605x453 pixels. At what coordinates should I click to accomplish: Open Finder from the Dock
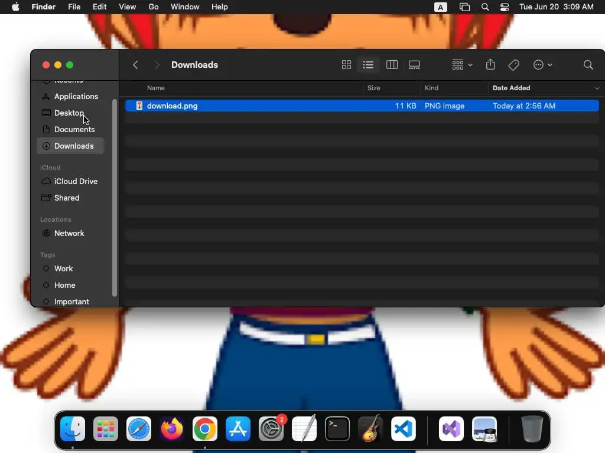coord(73,428)
